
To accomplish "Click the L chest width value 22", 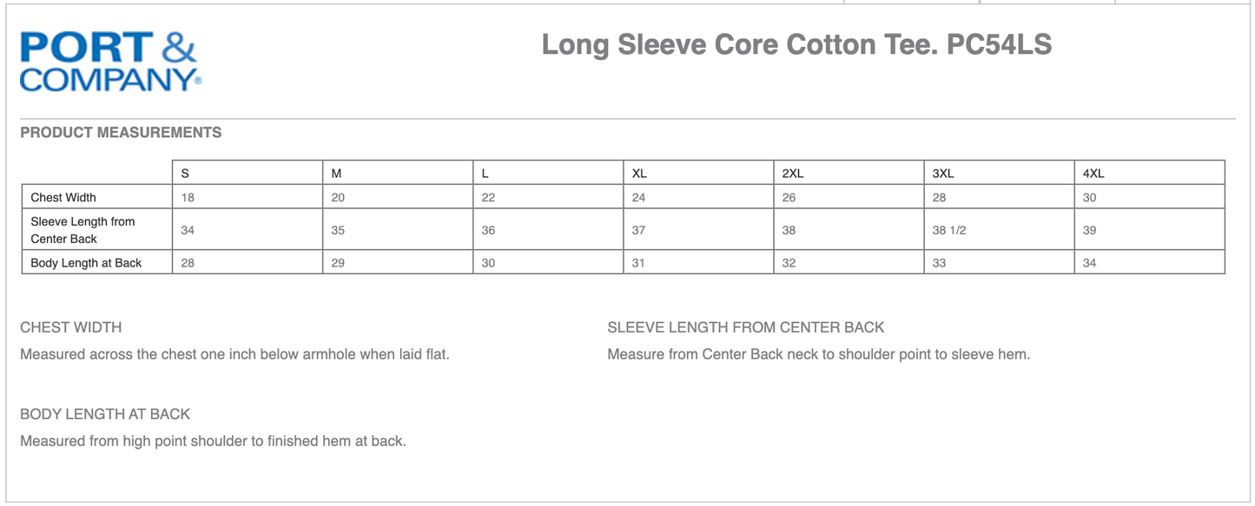I will [488, 198].
